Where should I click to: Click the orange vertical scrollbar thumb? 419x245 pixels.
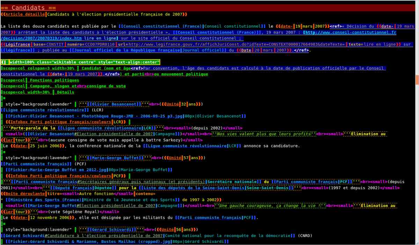point(417,80)
